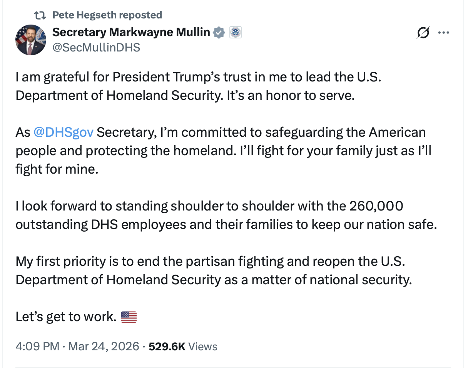Click the text "Let's get to work."

point(66,317)
